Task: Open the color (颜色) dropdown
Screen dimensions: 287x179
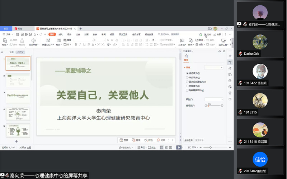Action: tap(213, 99)
